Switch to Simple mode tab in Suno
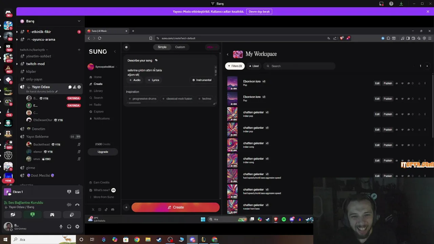The height and width of the screenshot is (244, 434). click(x=162, y=47)
